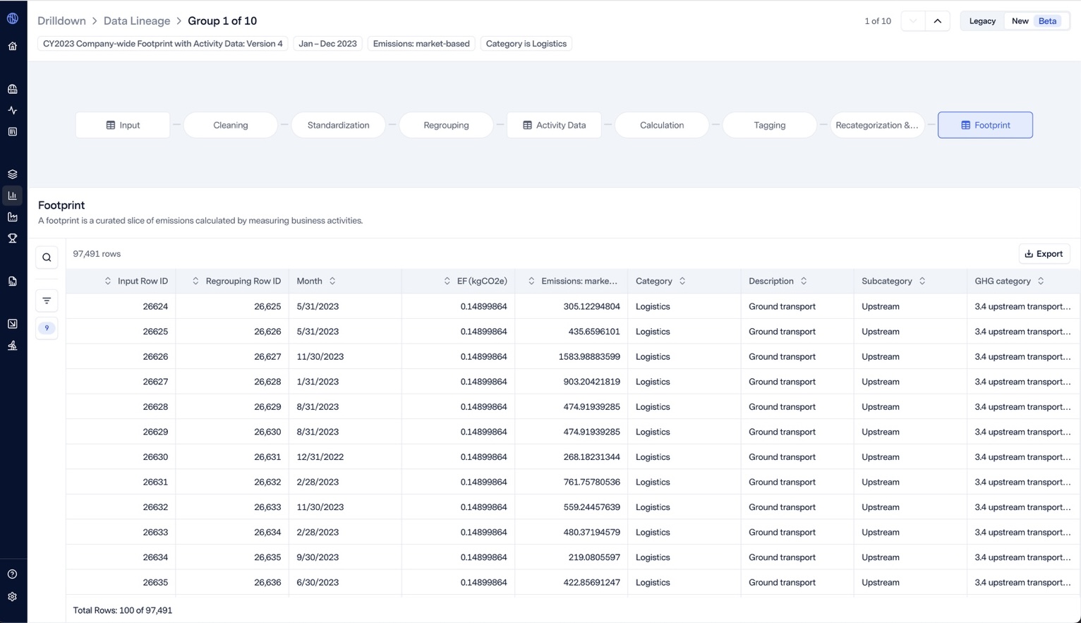Open the filter icon beside the table
The width and height of the screenshot is (1081, 623).
[47, 301]
